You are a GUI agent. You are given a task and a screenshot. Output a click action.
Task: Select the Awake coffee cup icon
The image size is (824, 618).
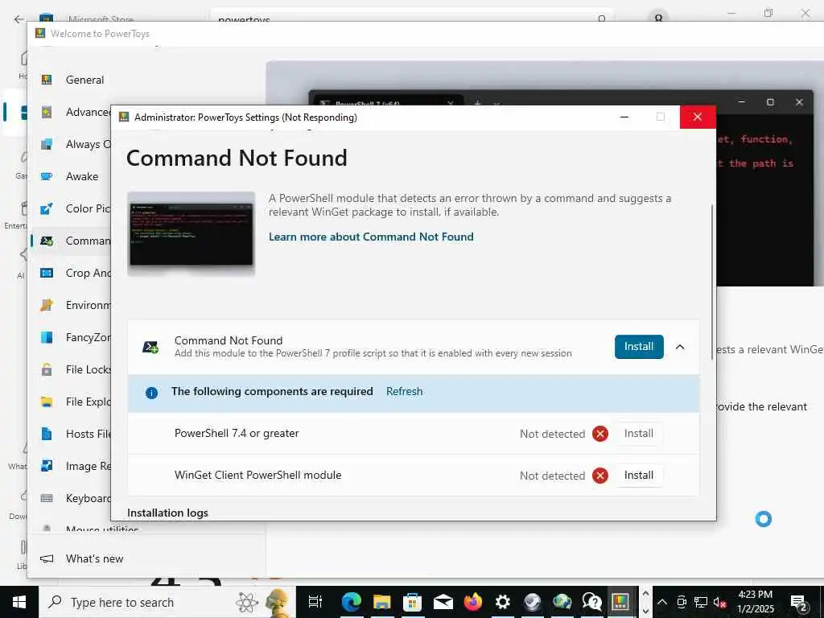tap(47, 176)
